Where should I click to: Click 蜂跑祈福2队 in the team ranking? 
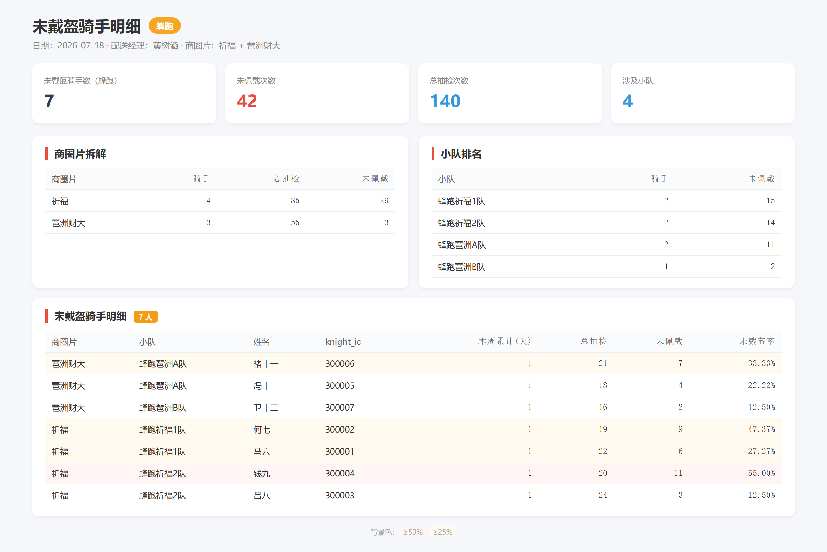pos(461,223)
